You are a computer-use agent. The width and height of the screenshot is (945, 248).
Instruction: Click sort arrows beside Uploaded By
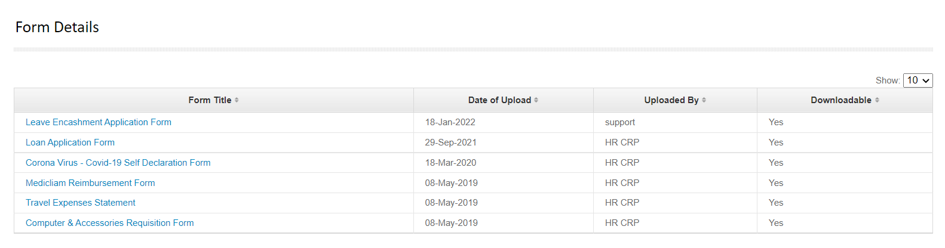point(704,100)
